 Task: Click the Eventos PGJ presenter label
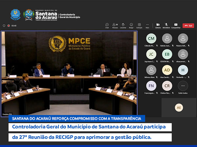tap(7, 114)
